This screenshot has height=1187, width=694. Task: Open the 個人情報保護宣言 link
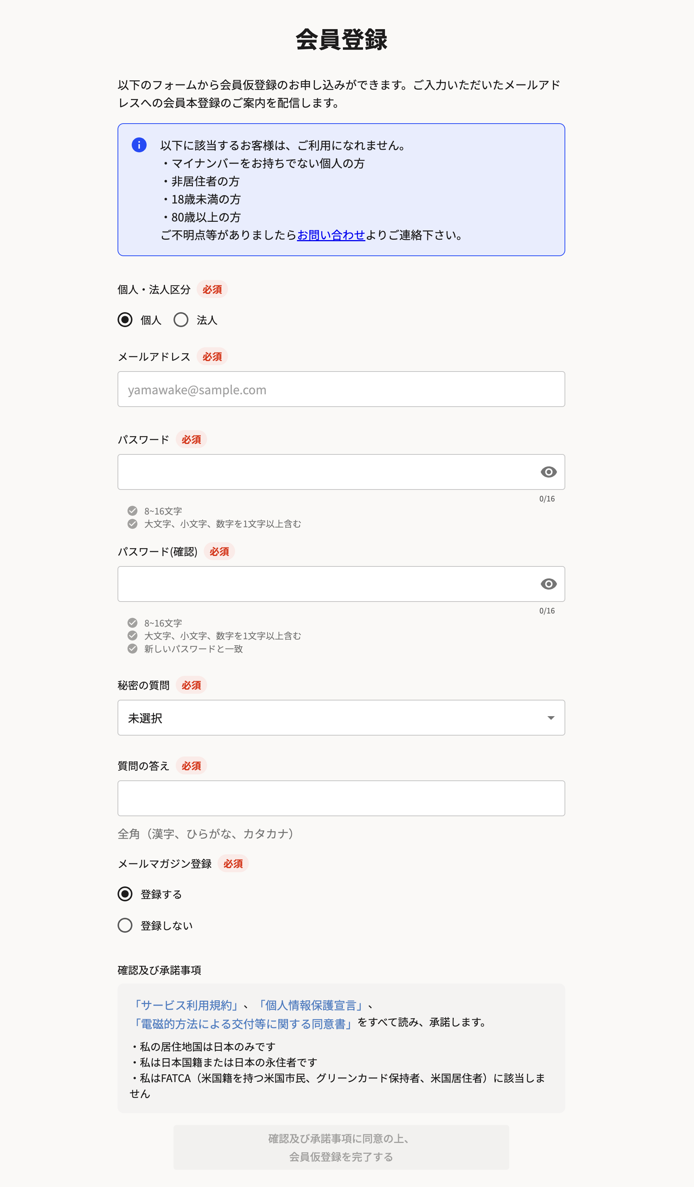click(311, 1006)
